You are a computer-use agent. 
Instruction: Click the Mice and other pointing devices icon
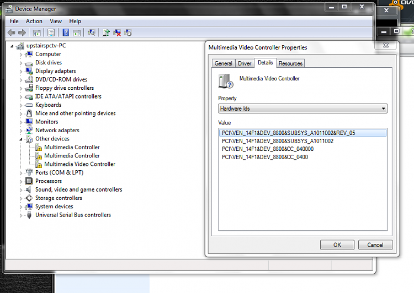29,113
